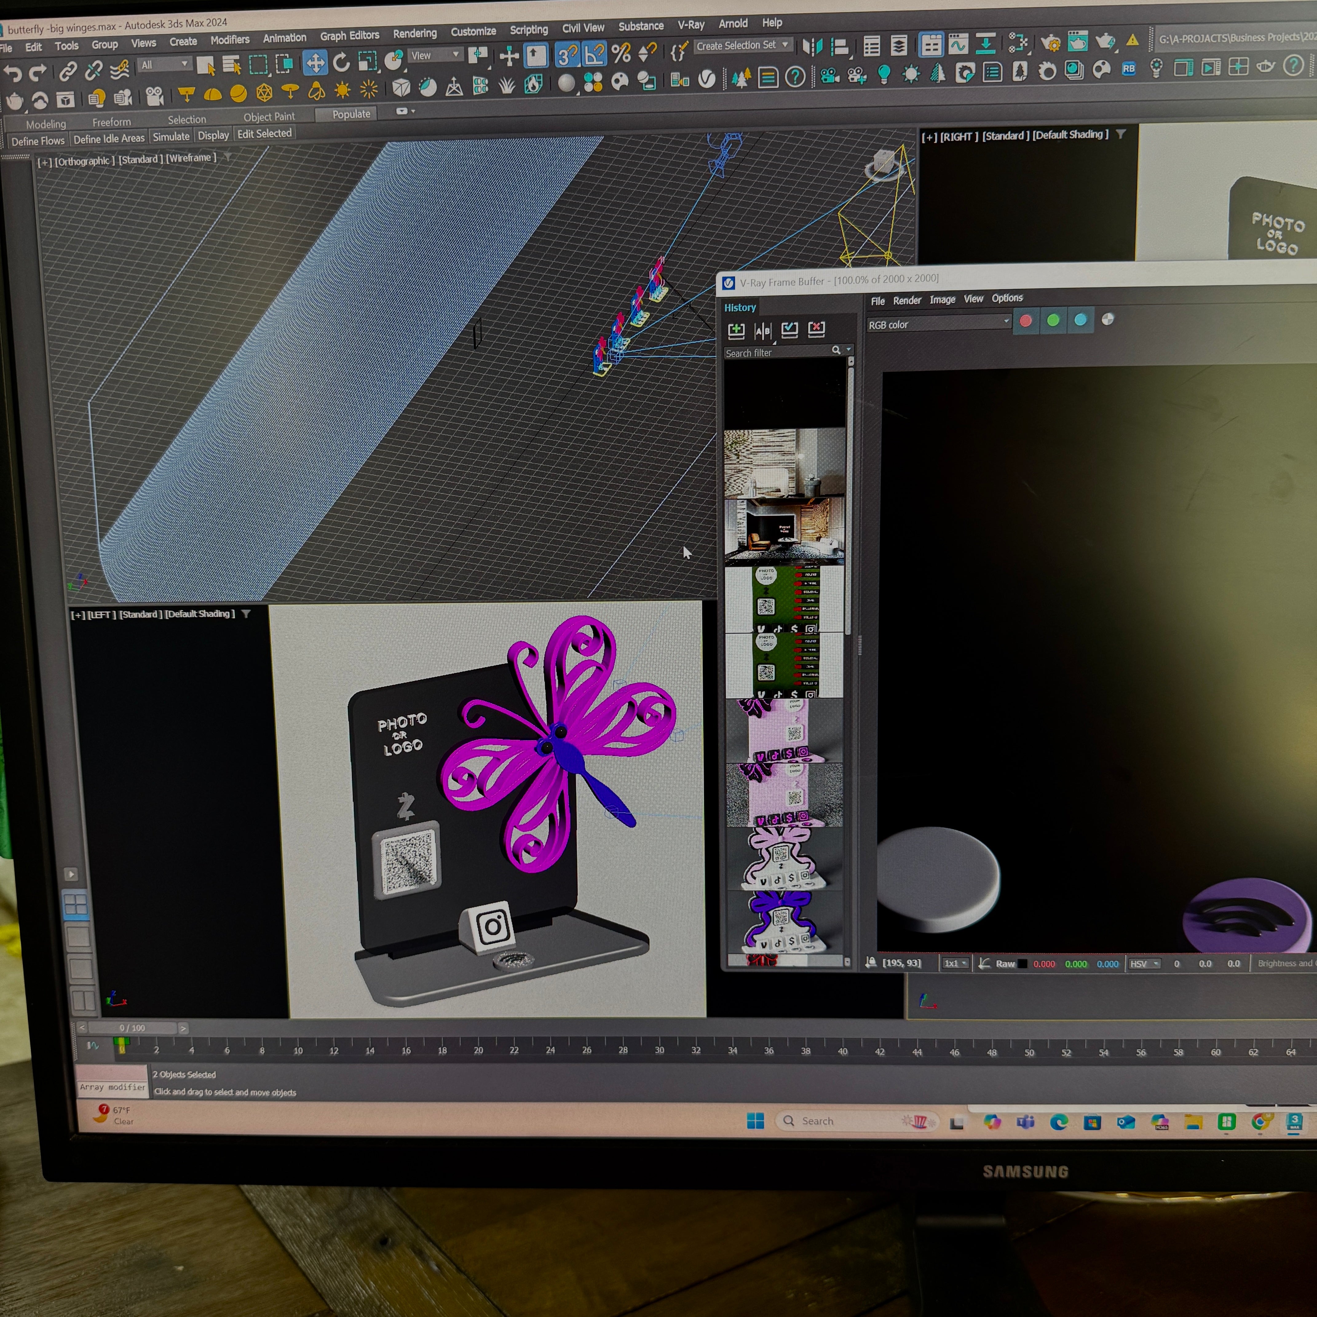This screenshot has height=1317, width=1317.
Task: Open the V-Ray menu
Action: pos(690,25)
